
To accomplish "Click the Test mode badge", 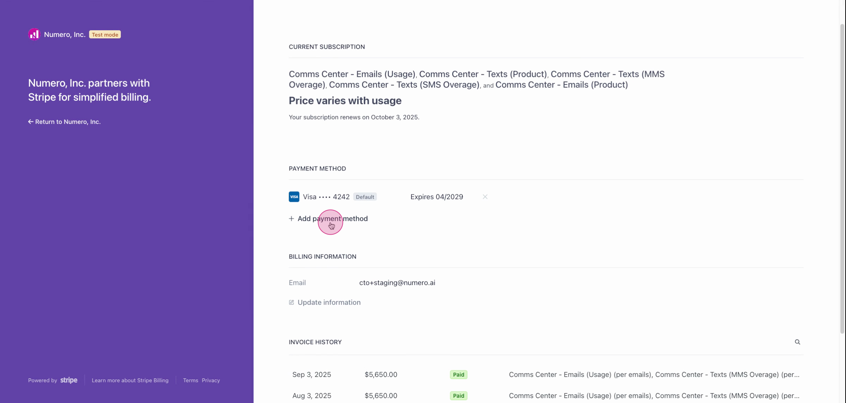I will point(105,35).
